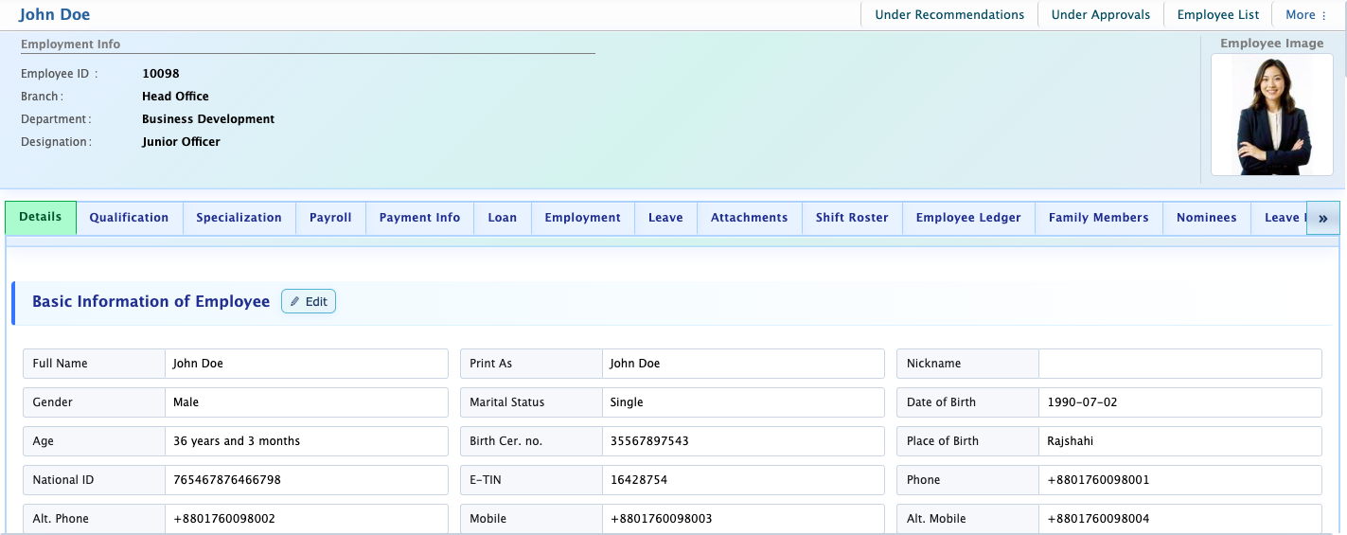The image size is (1347, 535).
Task: Select the Details tab
Action: pyautogui.click(x=41, y=217)
